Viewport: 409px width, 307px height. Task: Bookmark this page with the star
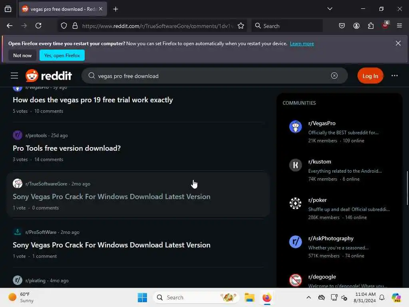(x=241, y=26)
